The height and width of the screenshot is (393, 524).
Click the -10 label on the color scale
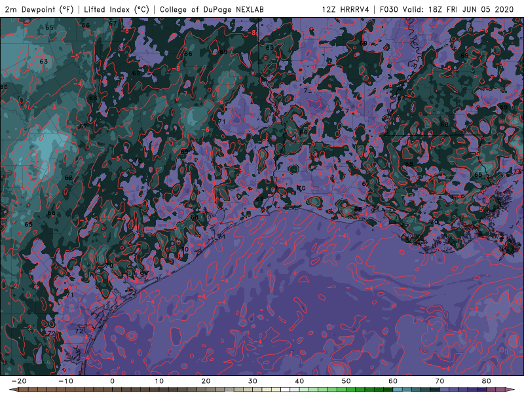tap(65, 381)
